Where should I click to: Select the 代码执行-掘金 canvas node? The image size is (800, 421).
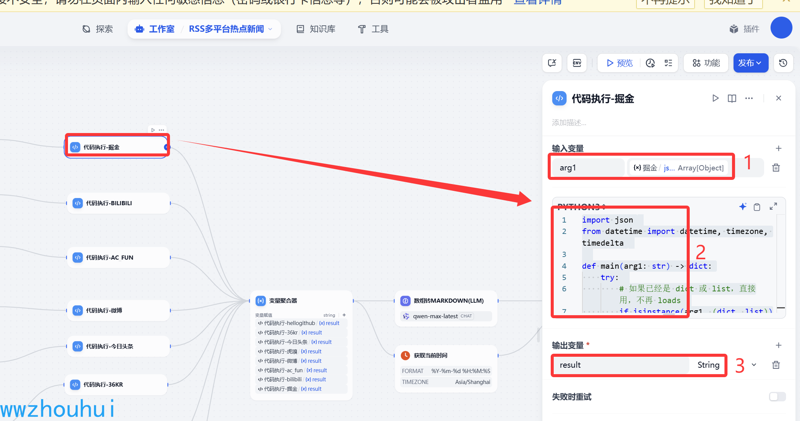coord(117,147)
